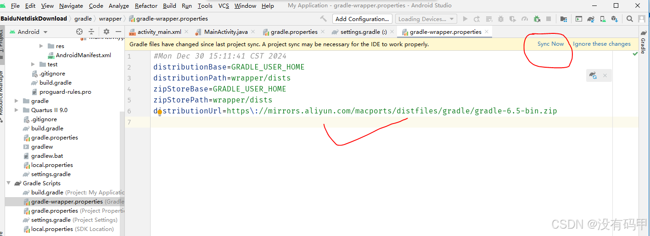
Task: Open the Navigate menu
Action: click(71, 6)
